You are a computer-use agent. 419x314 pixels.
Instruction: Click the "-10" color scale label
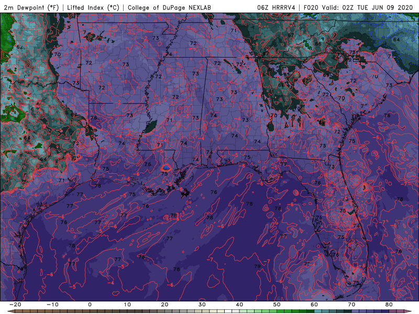tap(52, 305)
